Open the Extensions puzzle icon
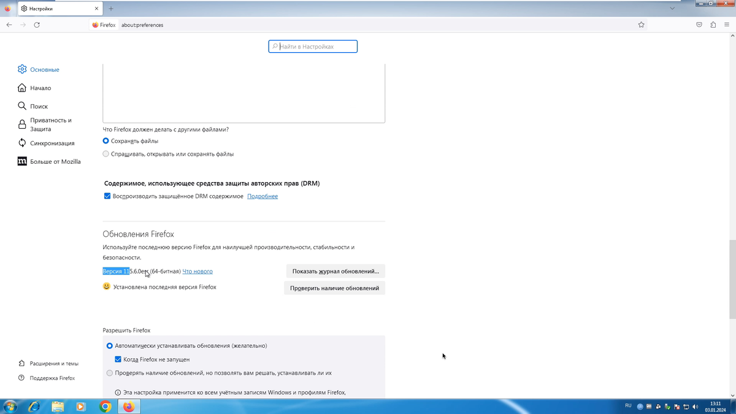 tap(713, 25)
